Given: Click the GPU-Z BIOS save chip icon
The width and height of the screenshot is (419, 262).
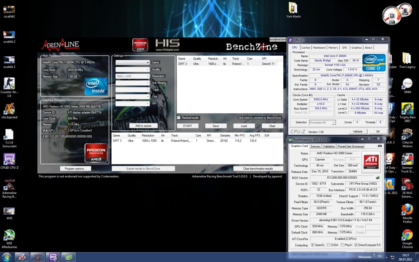Looking at the screenshot, I should [378, 178].
